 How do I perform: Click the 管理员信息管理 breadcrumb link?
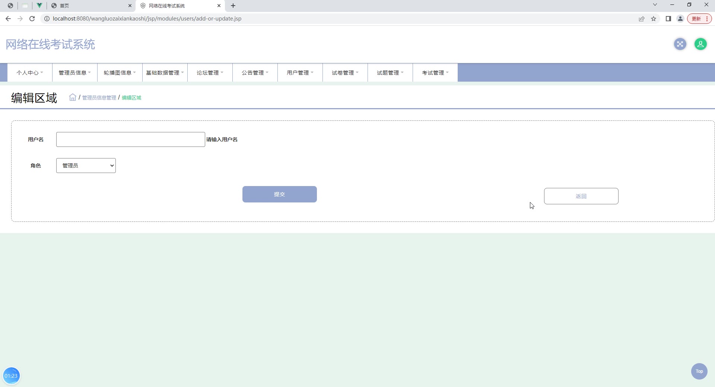coord(99,98)
